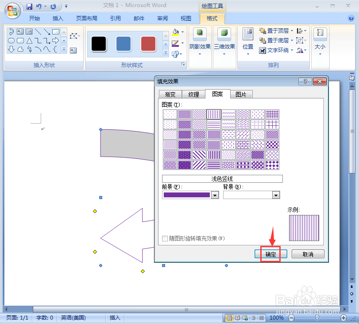Apply the red shape style swatch
This screenshot has height=324, width=359.
click(x=148, y=44)
